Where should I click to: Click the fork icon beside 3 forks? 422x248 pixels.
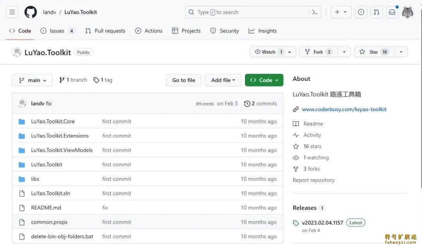point(296,169)
